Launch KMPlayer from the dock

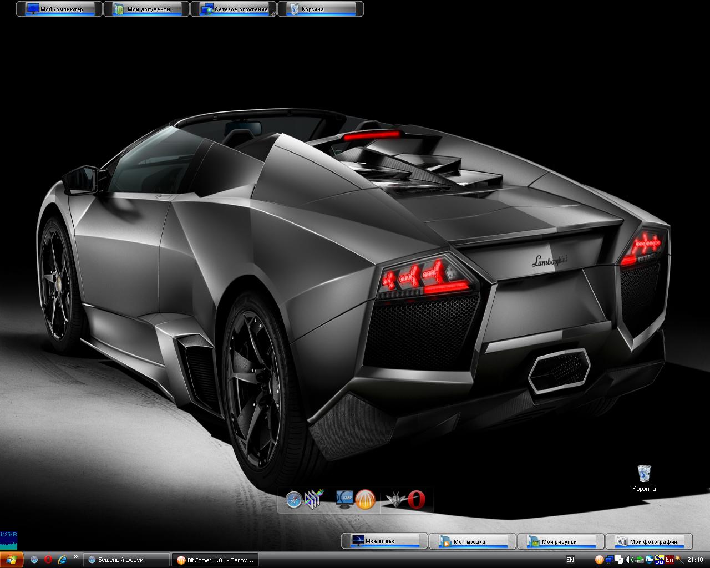[346, 500]
